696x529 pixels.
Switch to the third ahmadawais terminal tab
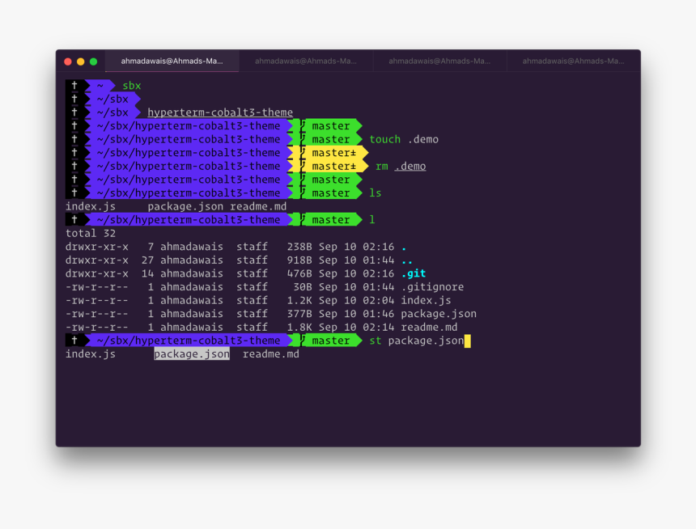(439, 60)
